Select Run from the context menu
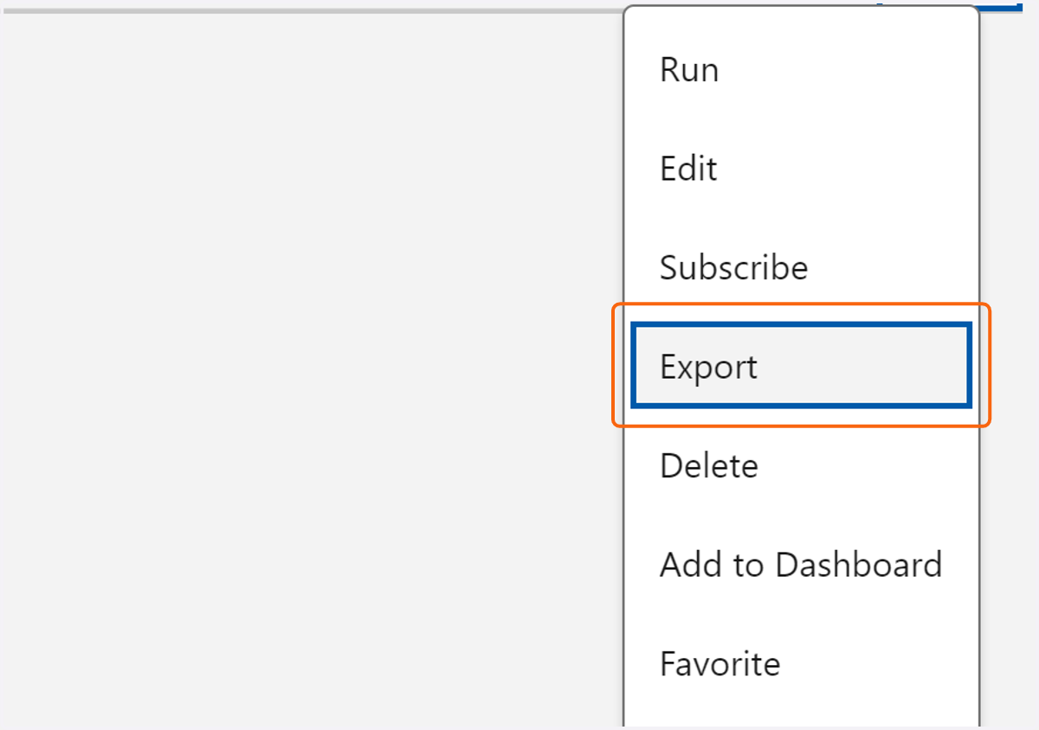The width and height of the screenshot is (1039, 730). point(801,69)
